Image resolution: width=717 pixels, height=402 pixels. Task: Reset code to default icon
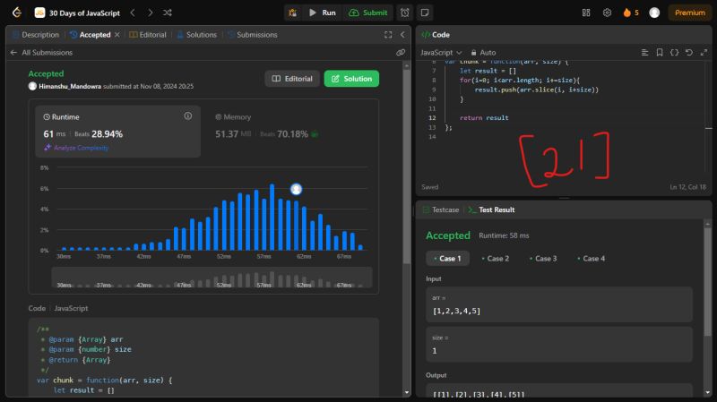pyautogui.click(x=689, y=53)
